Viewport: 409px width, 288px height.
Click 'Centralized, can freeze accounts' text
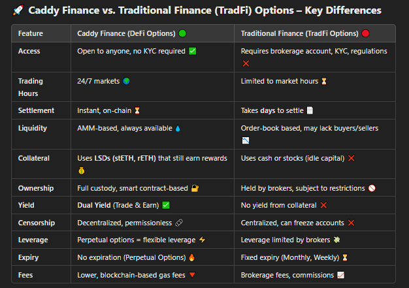click(x=293, y=223)
